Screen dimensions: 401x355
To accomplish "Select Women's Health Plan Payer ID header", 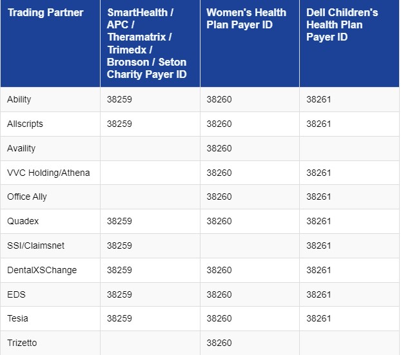I will [x=246, y=19].
